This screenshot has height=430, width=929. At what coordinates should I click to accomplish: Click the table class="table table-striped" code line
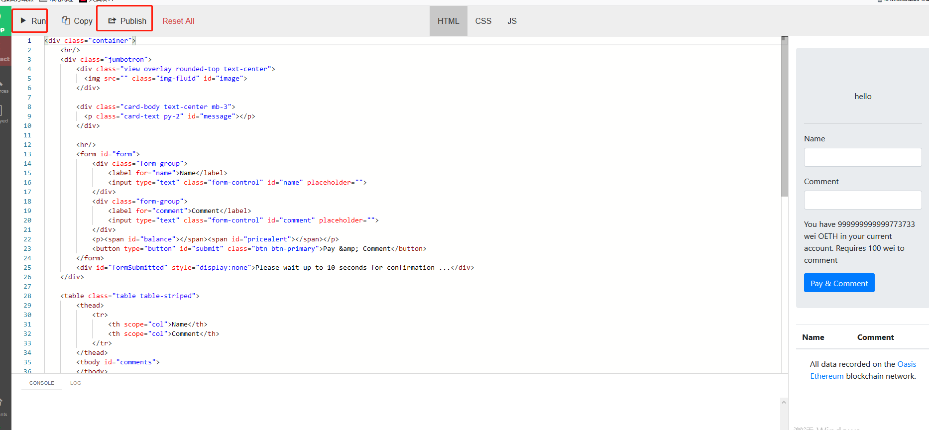click(x=130, y=296)
